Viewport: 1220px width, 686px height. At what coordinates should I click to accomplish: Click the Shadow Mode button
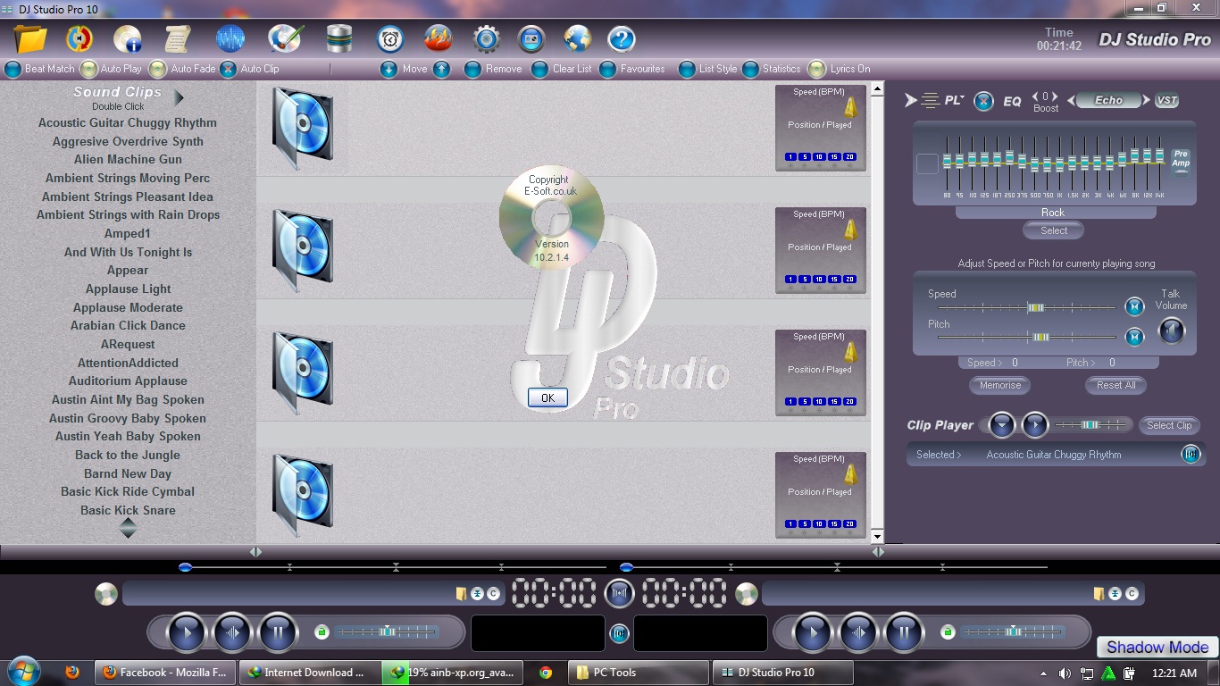pos(1157,648)
